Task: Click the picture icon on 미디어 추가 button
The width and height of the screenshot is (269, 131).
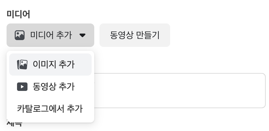Action: click(x=20, y=35)
